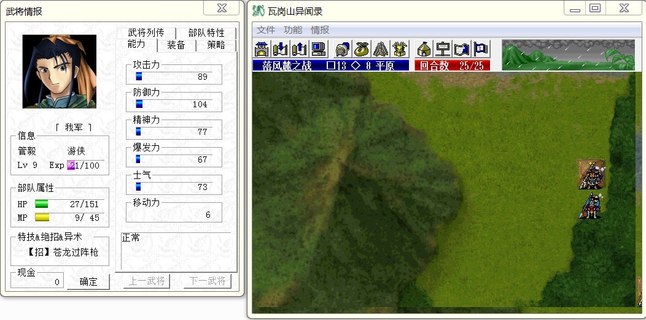Open the 情报 menu
The image size is (646, 320).
(320, 30)
